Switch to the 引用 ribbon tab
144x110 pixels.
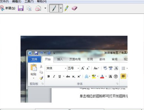[x=90, y=59]
